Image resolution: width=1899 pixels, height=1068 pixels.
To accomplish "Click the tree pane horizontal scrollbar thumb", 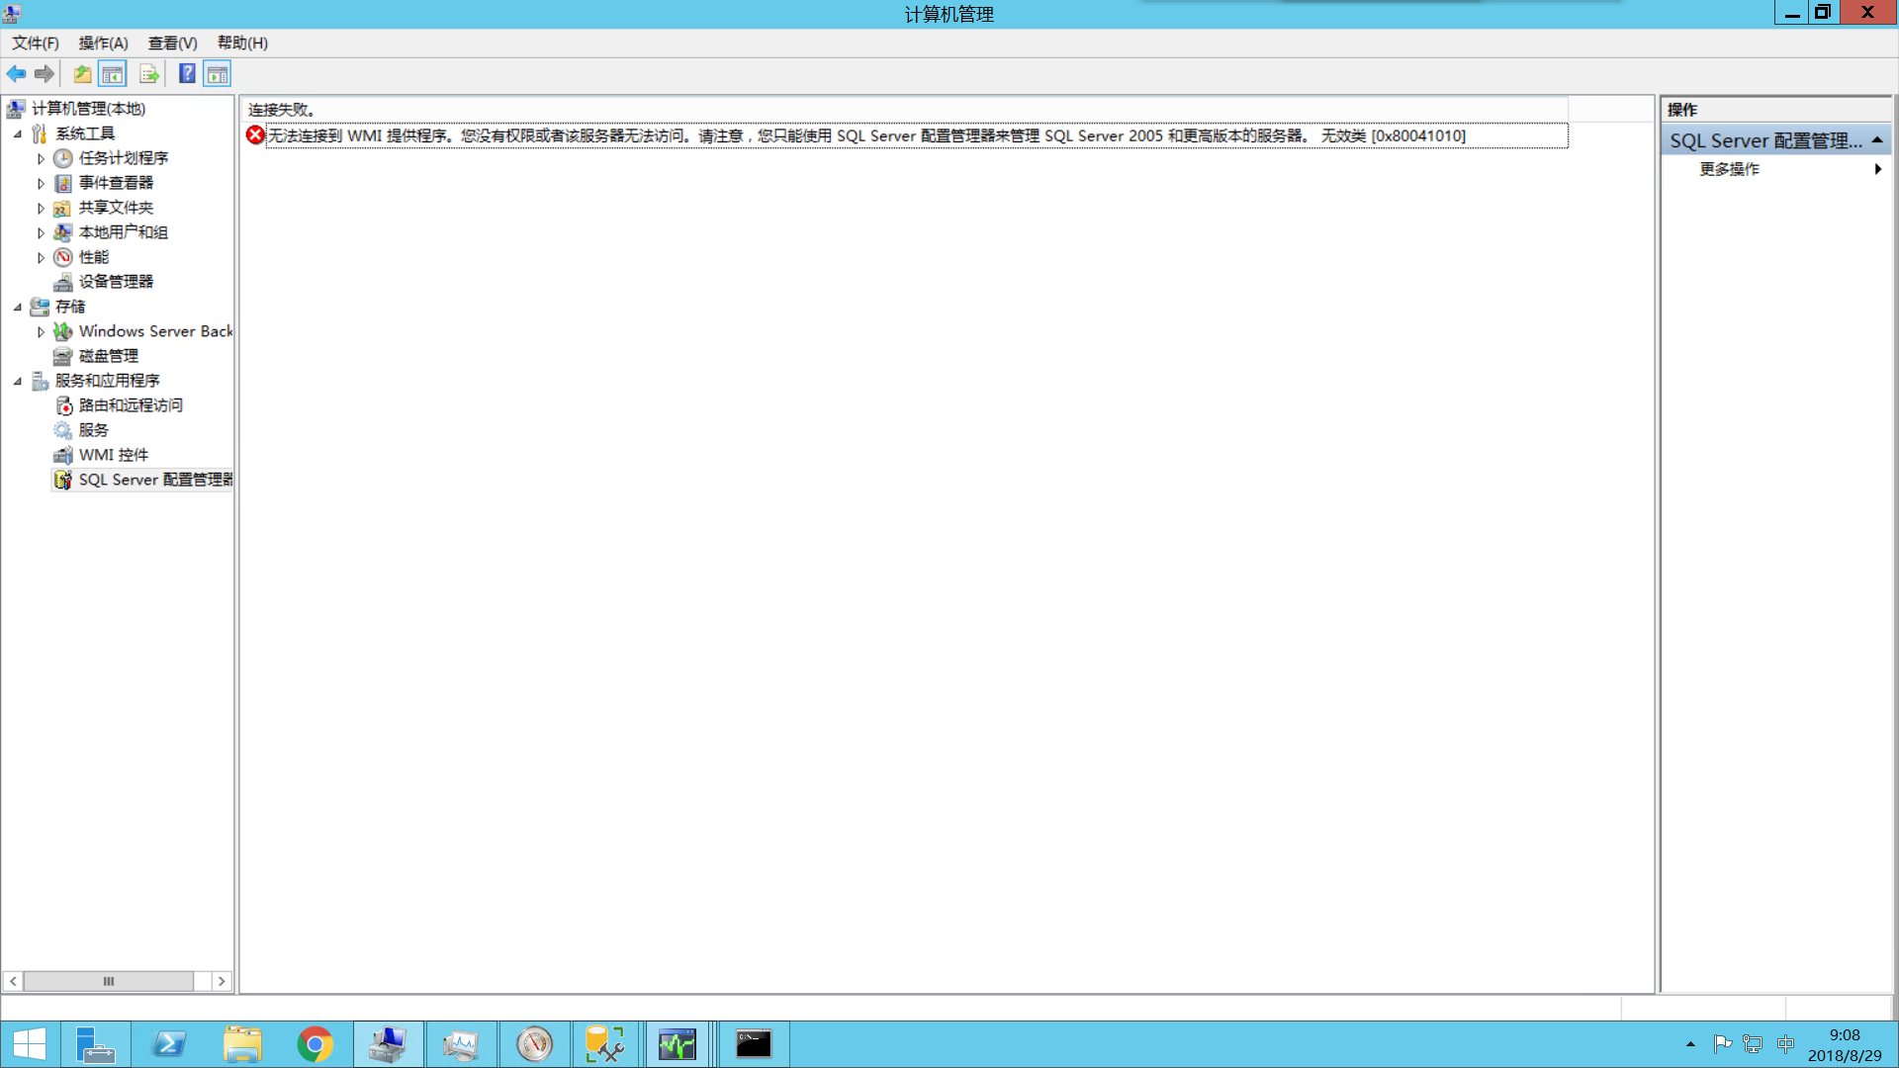I will coord(109,981).
